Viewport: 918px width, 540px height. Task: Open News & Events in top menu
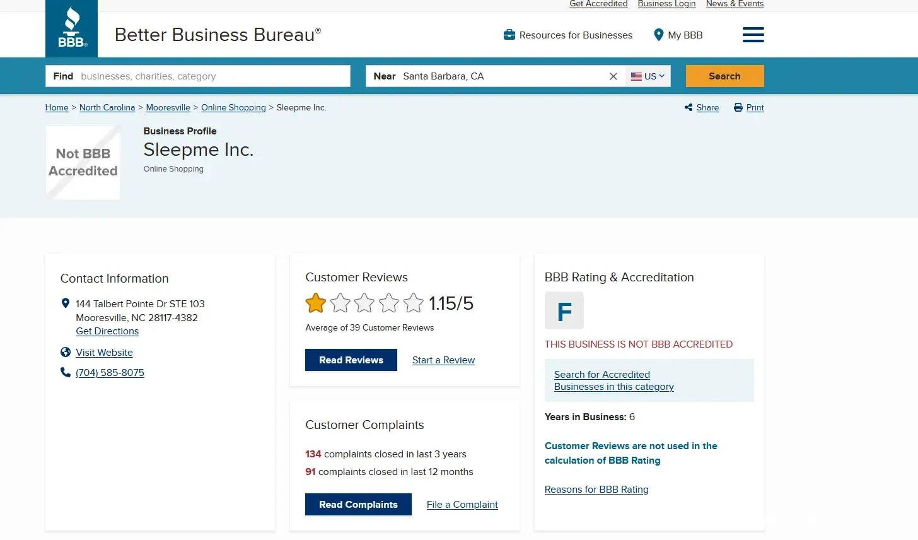click(735, 4)
